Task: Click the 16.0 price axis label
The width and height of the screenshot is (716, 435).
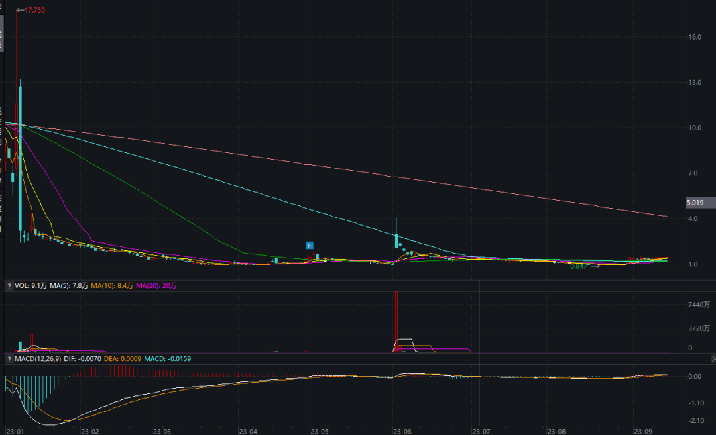Action: click(695, 37)
